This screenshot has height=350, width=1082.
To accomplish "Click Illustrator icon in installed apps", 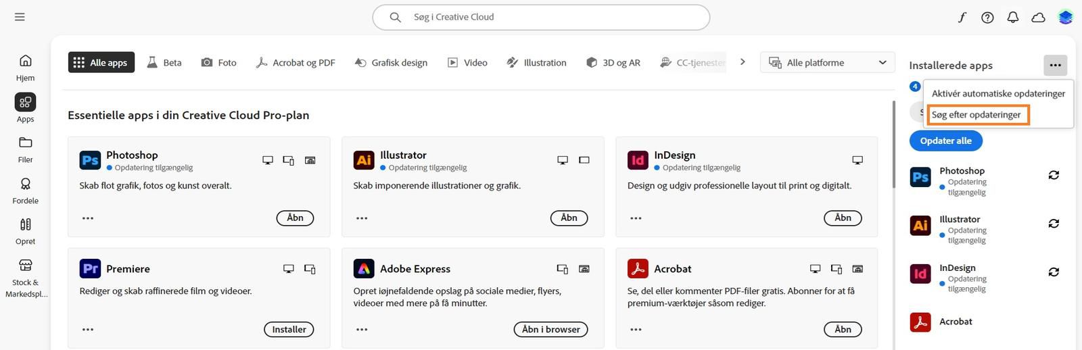I will point(920,225).
